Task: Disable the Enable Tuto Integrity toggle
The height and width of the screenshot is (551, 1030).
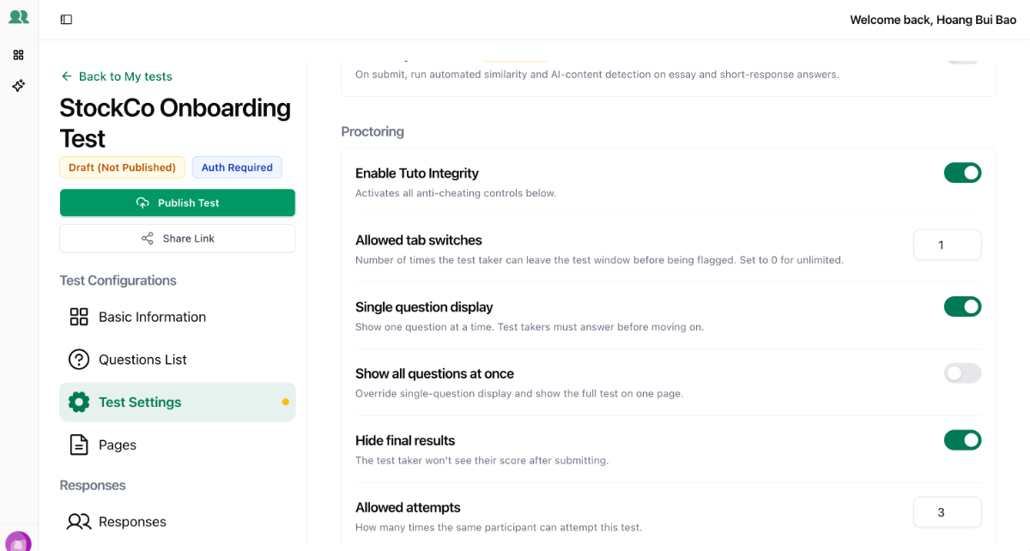Action: (x=962, y=173)
